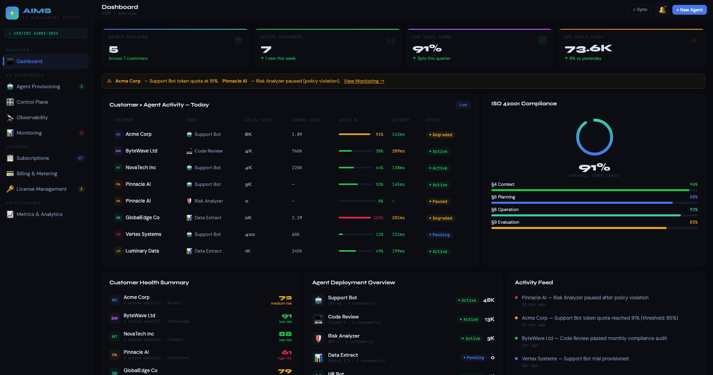713x375 pixels.
Task: Click the Control Plane icon
Action: click(10, 102)
